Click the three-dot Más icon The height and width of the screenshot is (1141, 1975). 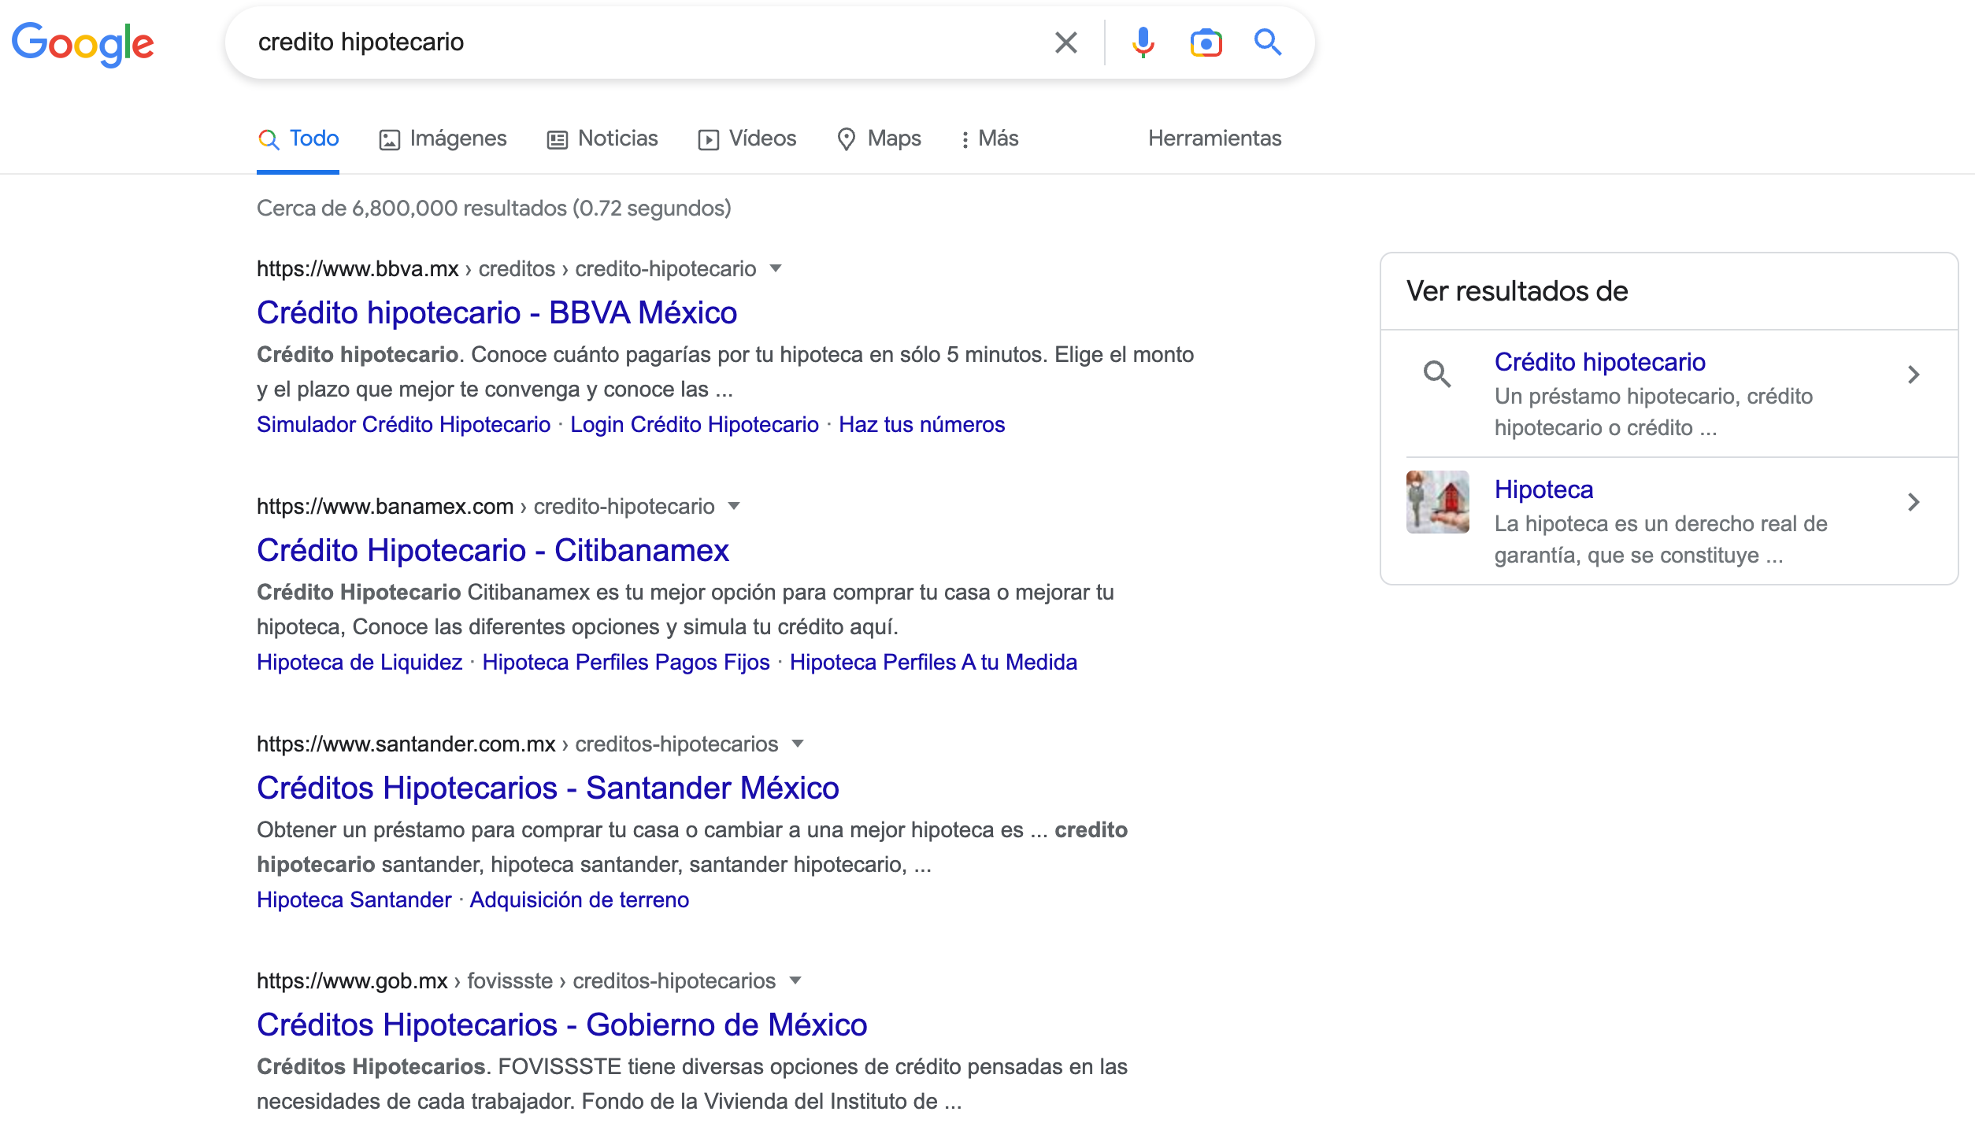pyautogui.click(x=965, y=139)
